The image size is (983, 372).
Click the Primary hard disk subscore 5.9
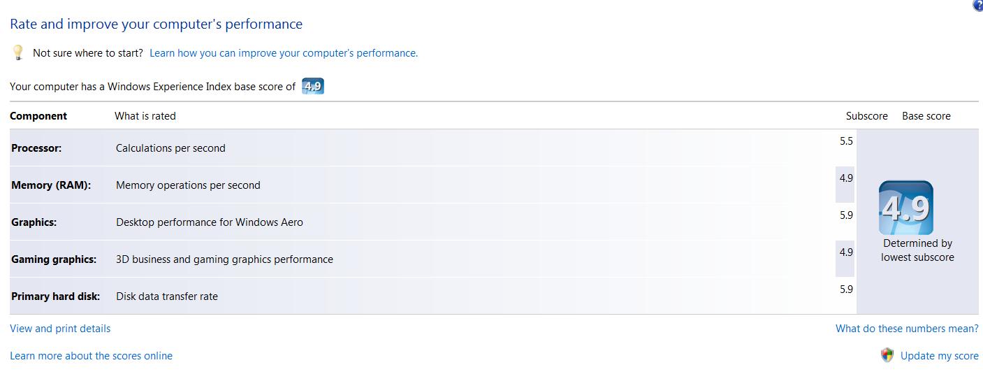[846, 289]
